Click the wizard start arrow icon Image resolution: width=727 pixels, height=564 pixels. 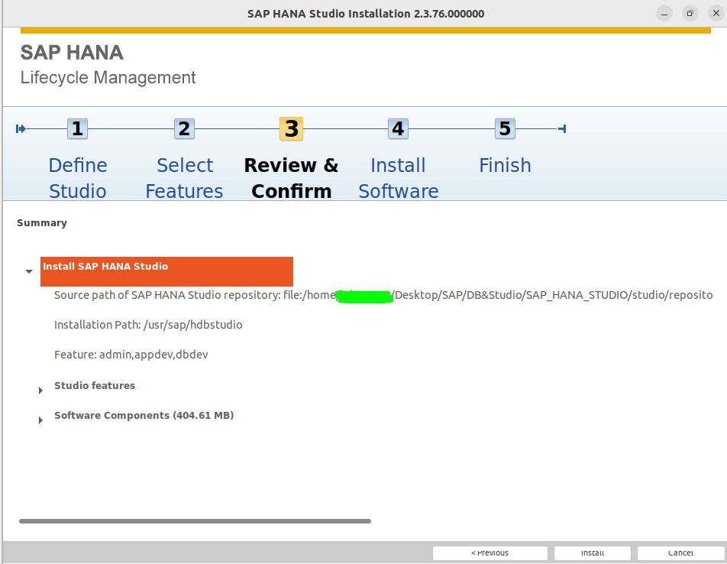(x=21, y=129)
